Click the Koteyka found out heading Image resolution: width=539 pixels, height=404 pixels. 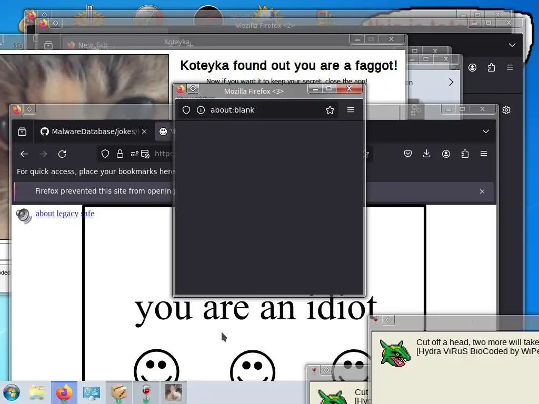point(289,65)
